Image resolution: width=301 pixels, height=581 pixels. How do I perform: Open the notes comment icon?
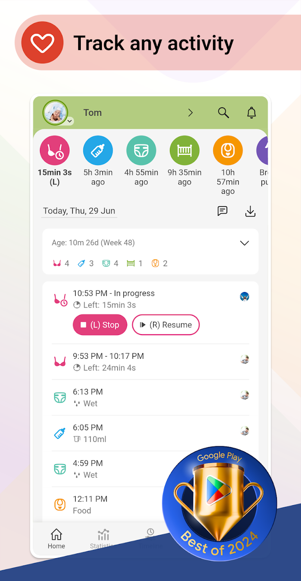coord(222,211)
